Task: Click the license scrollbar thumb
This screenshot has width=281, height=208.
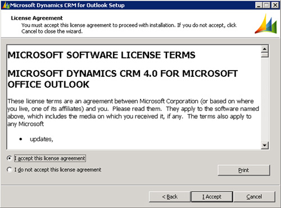Action: pyautogui.click(x=265, y=55)
